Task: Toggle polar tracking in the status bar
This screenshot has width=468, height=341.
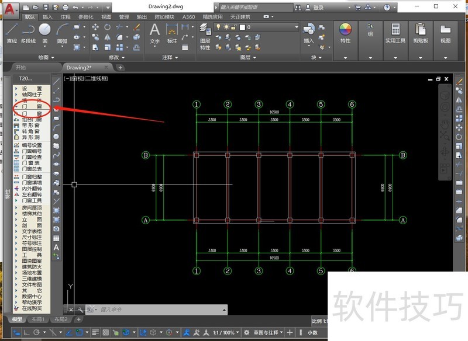Action: coord(37,333)
